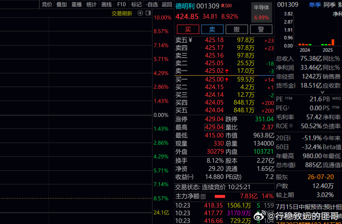Click the 10:23 trade row at 418.35
342x224 pixels.
(224, 205)
